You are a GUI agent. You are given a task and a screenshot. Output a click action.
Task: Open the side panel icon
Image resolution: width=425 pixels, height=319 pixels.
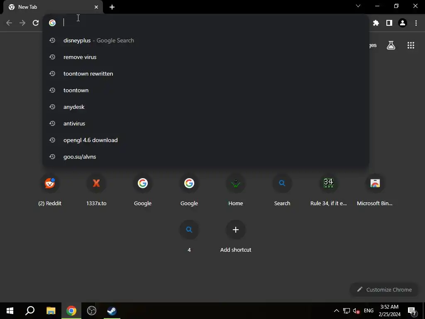[389, 23]
